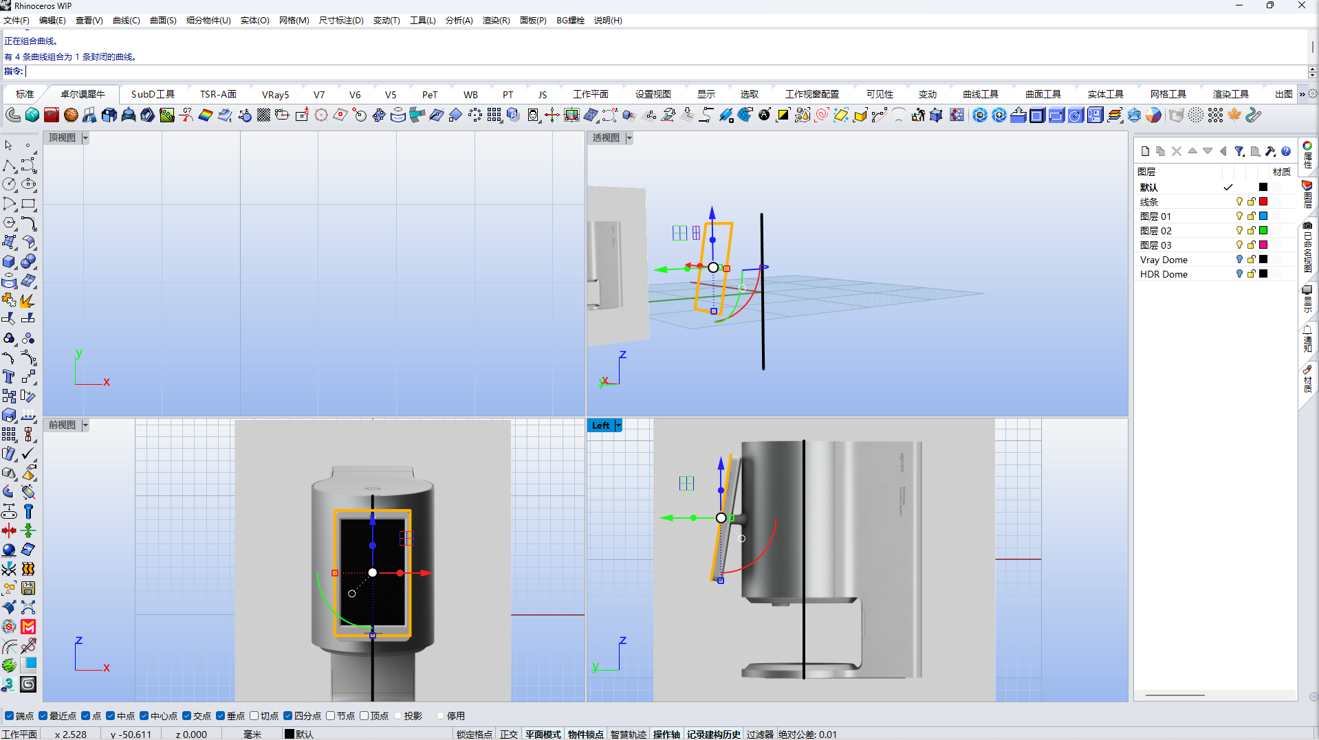Change the red color swatch of 线条 layer
The image size is (1319, 740).
point(1263,202)
